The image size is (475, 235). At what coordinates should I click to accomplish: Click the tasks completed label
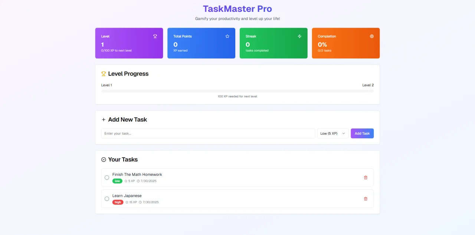click(x=257, y=50)
